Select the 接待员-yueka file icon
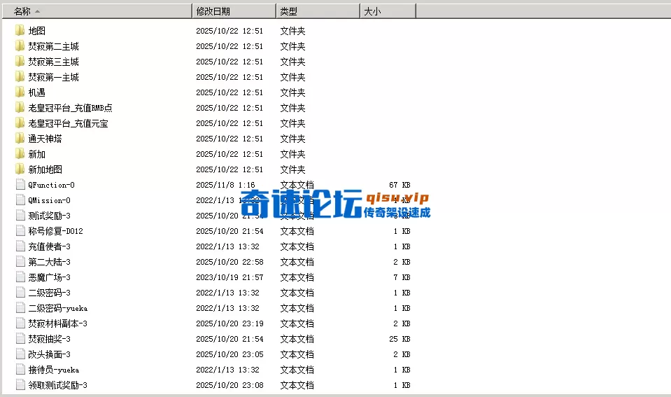The width and height of the screenshot is (671, 397). click(20, 370)
